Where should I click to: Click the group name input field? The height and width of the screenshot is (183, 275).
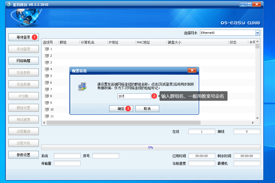click(x=134, y=96)
